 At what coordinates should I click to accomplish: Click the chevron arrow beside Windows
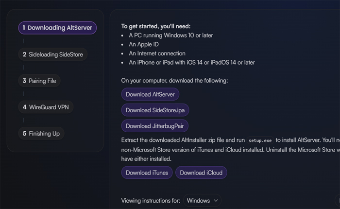(x=215, y=200)
